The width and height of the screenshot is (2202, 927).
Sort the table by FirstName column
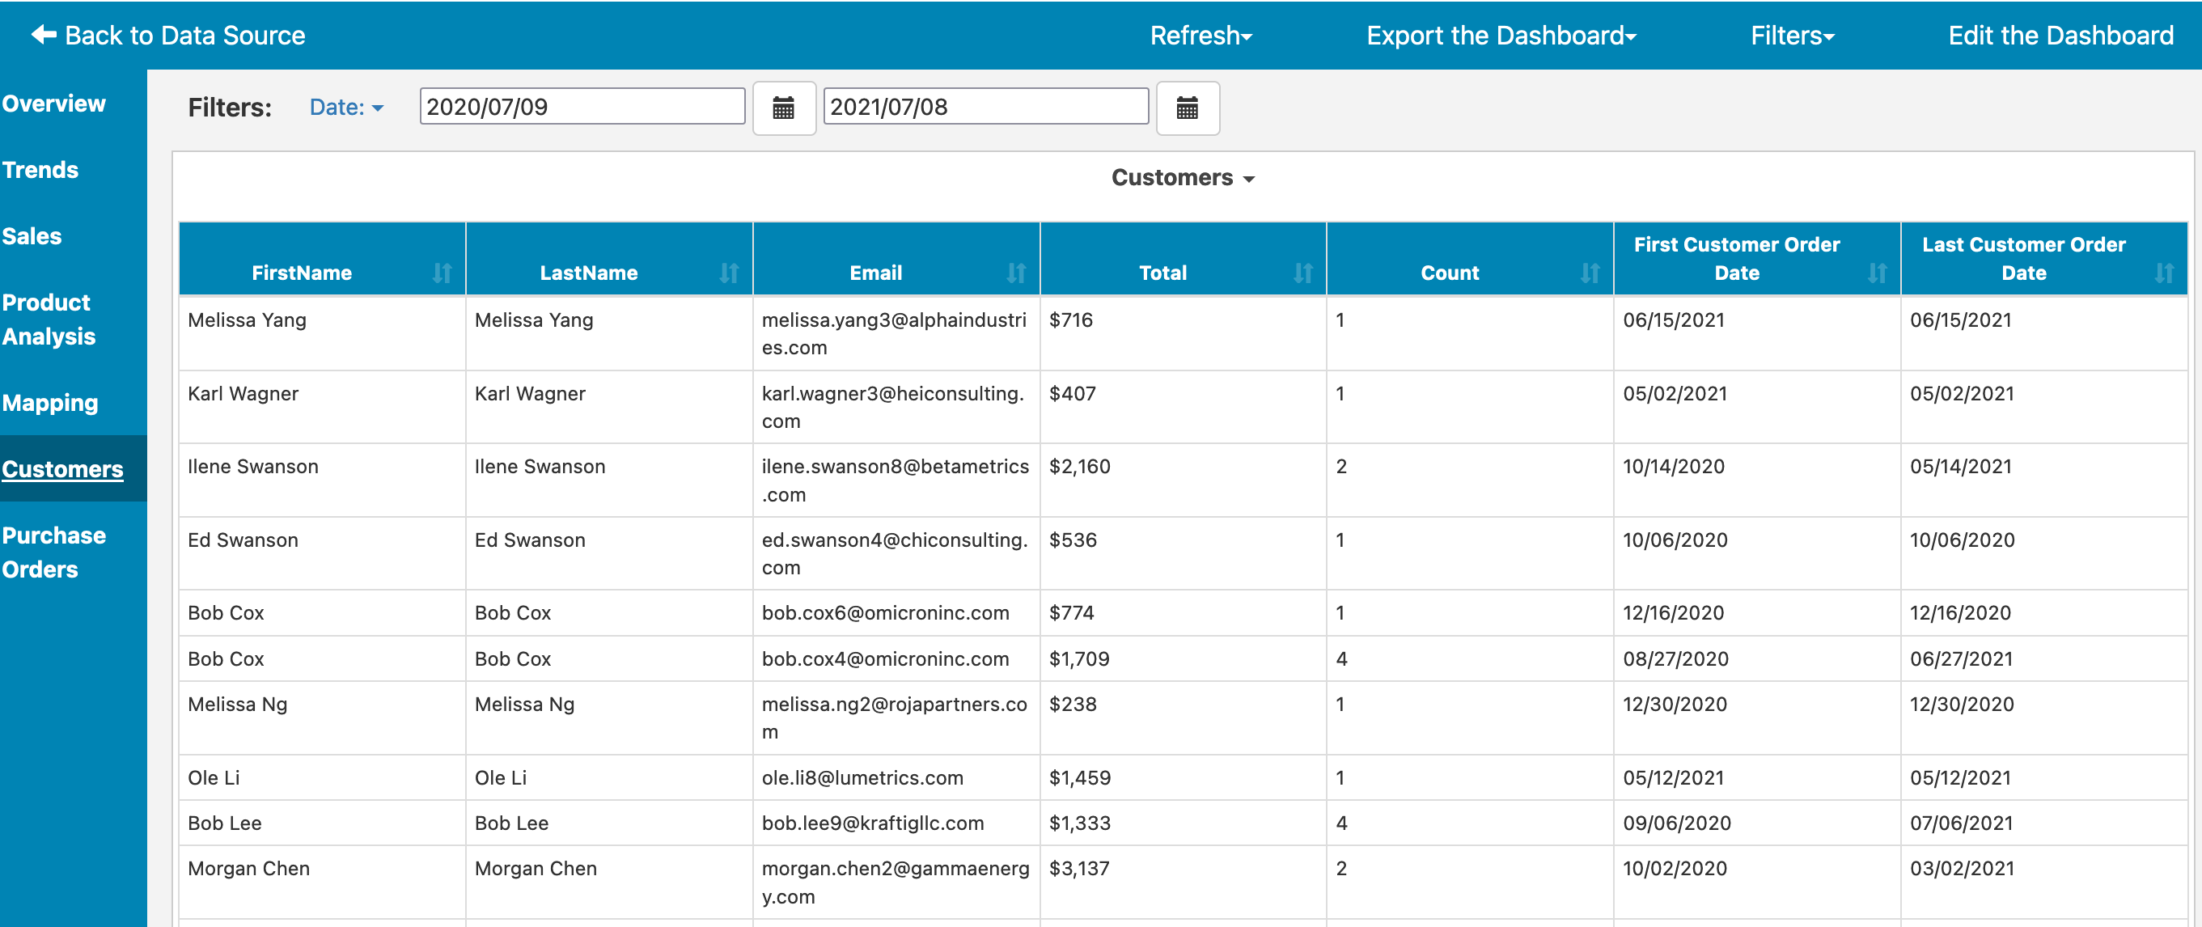tap(441, 273)
